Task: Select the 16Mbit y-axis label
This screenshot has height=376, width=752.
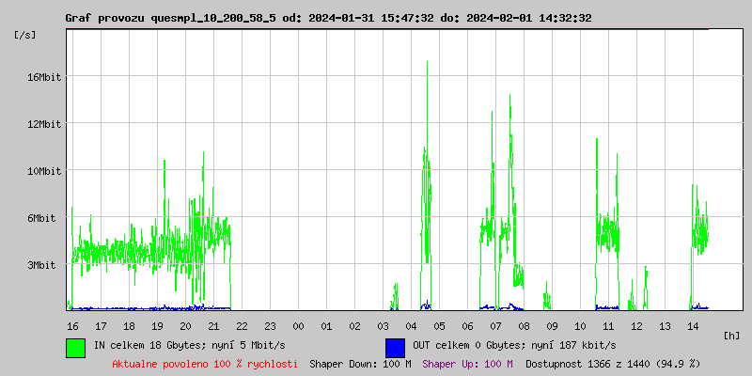Action: click(43, 77)
